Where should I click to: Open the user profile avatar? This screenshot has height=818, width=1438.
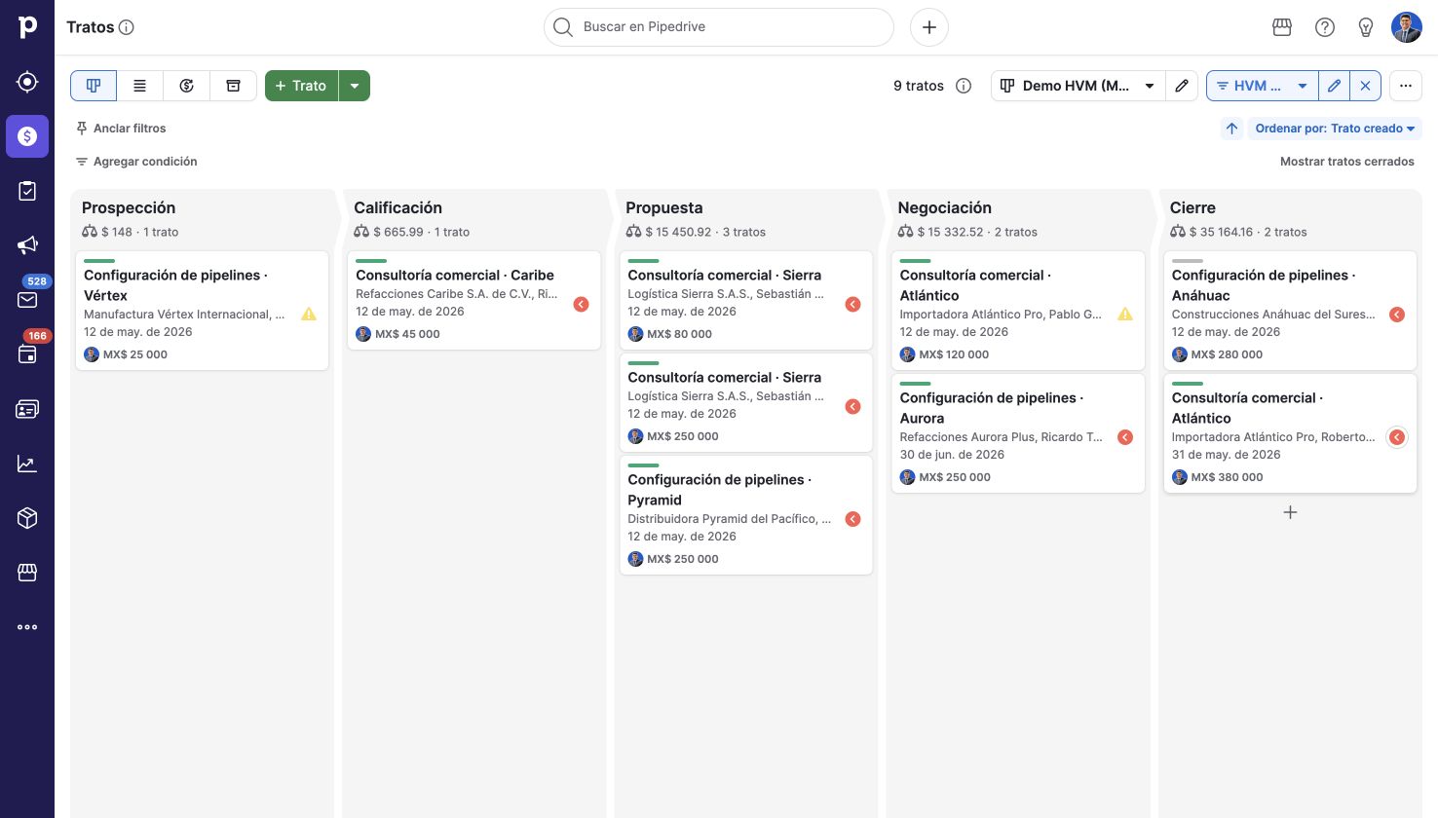pos(1407,27)
